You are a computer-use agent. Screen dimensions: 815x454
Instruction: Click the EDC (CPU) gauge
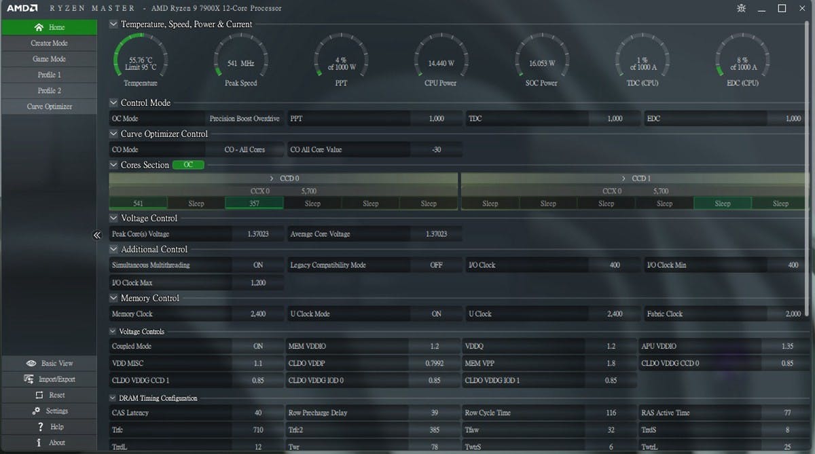(x=742, y=59)
